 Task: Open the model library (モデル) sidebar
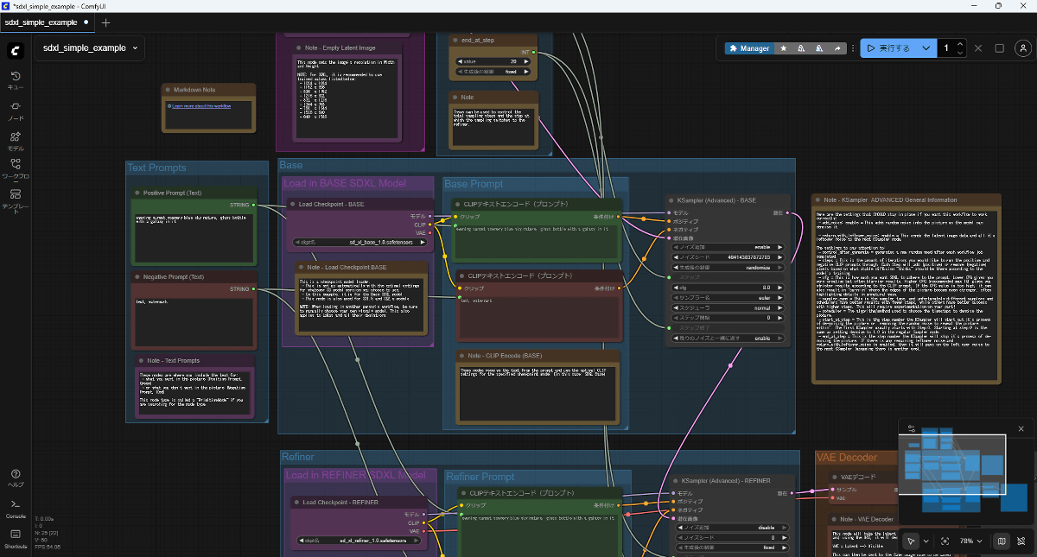[16, 141]
